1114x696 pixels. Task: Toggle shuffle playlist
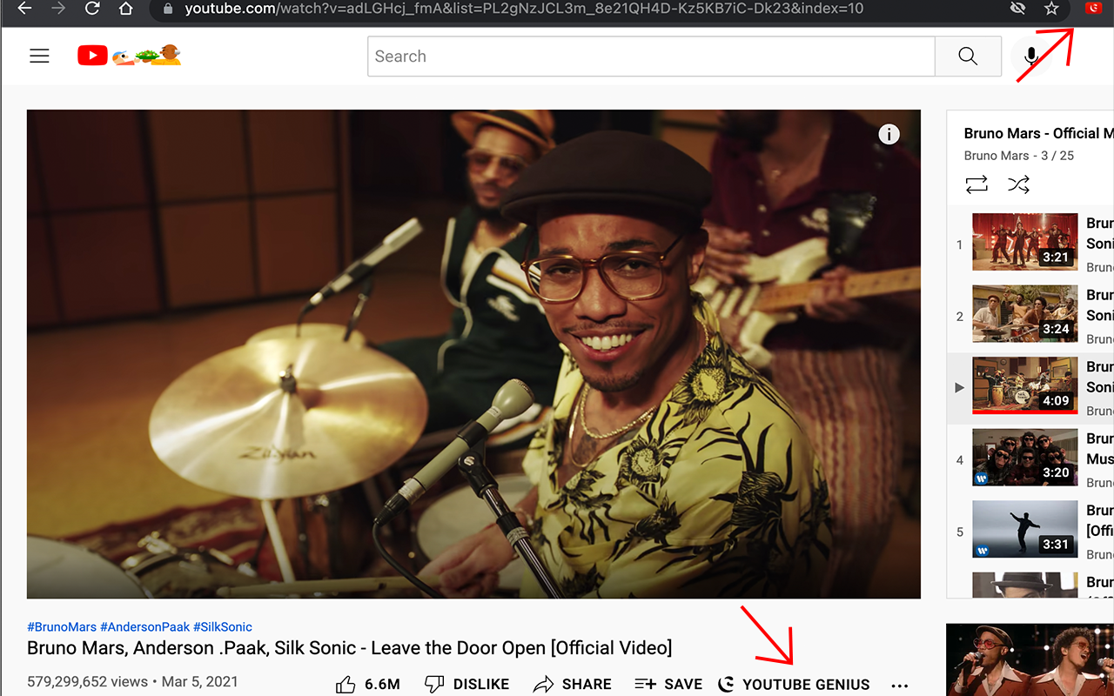[1018, 184]
